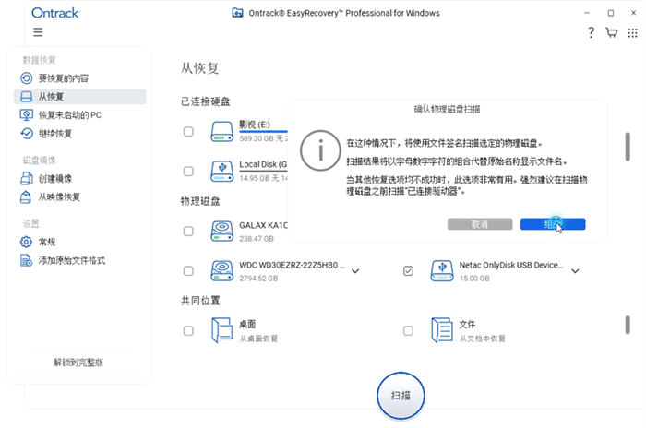This screenshot has height=428, width=646.
Task: Check the 桌面 location checkbox
Action: [188, 331]
